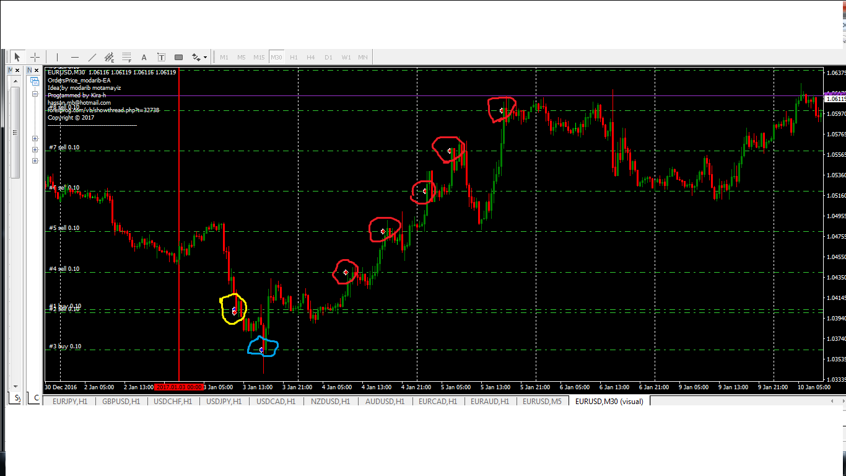Click the '5 Jan 13:00' time axis label
Viewport: 846px width, 476px height.
[495, 387]
